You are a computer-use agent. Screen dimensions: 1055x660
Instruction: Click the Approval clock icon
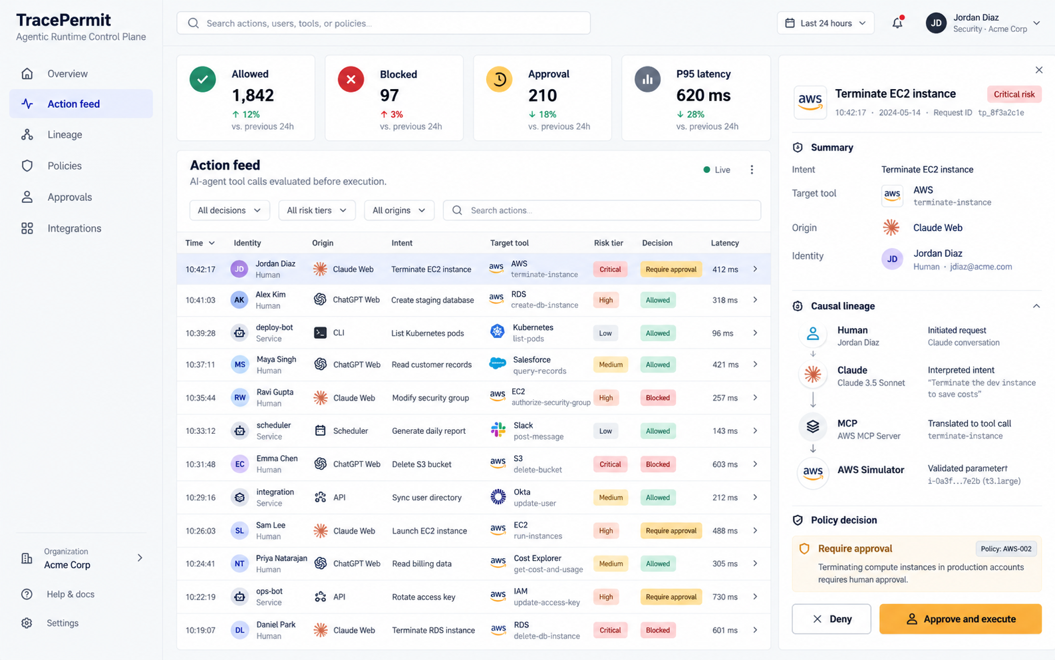(x=500, y=79)
